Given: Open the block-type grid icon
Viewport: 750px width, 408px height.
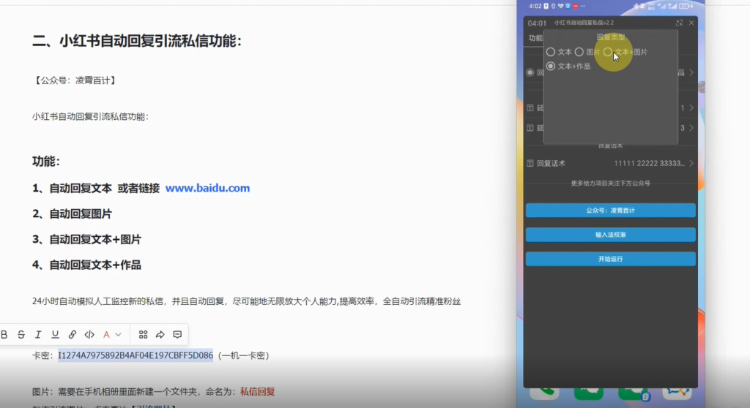Looking at the screenshot, I should (143, 335).
